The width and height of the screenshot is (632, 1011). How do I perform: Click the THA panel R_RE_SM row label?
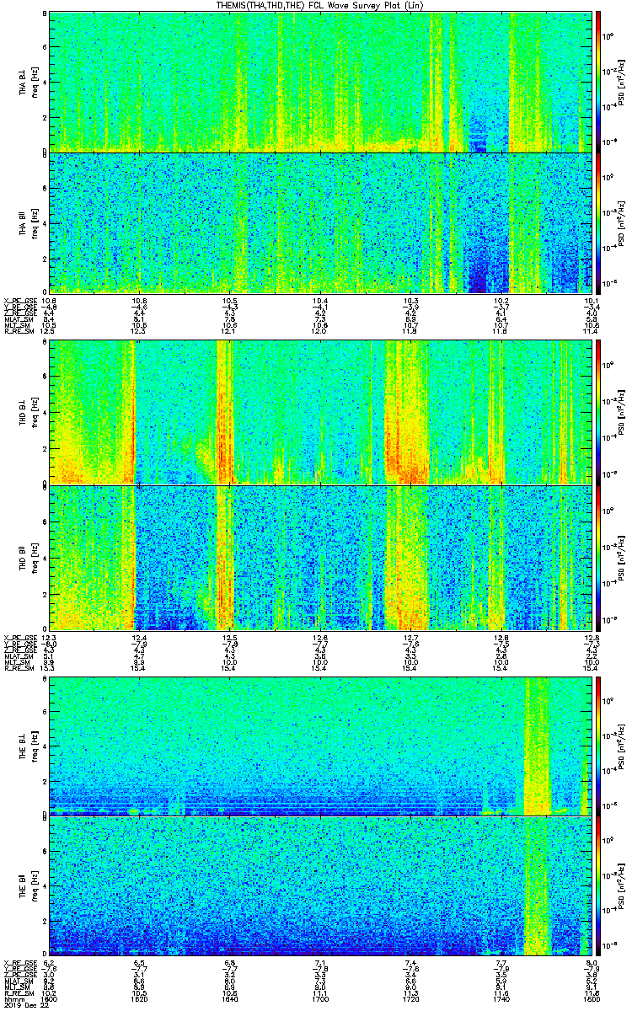click(x=18, y=332)
